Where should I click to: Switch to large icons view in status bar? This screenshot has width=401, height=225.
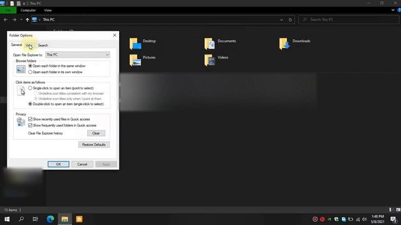tap(398, 210)
